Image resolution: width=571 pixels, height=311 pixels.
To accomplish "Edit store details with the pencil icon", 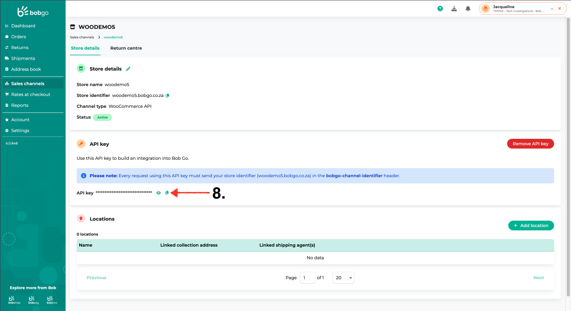I will (x=128, y=69).
